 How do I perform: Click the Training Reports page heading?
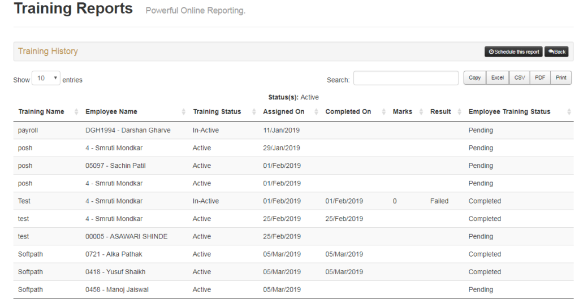coord(73,8)
